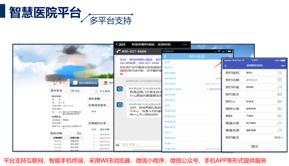The height and width of the screenshot is (166, 289).
Task: Click 预约科室 row in 预约信息 list
Action: click(192, 95)
